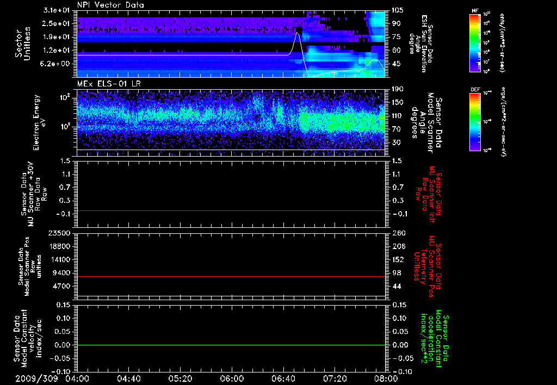Click the 'cnts/(cm**2-sr-sec)' units label
The width and height of the screenshot is (557, 385).
502,43
